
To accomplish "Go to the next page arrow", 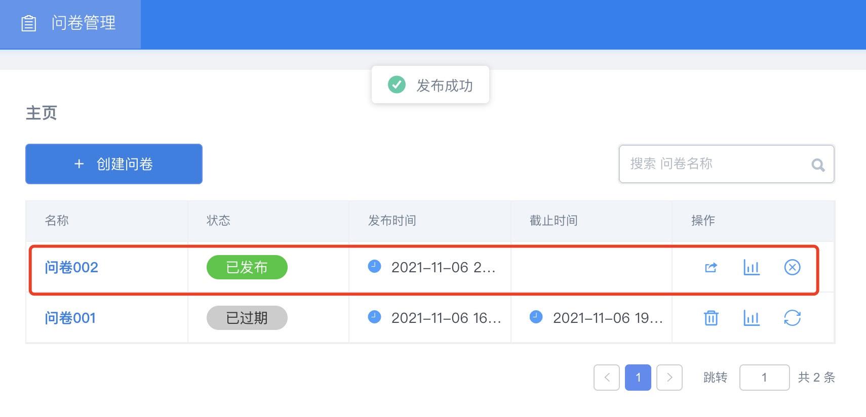I will click(670, 378).
